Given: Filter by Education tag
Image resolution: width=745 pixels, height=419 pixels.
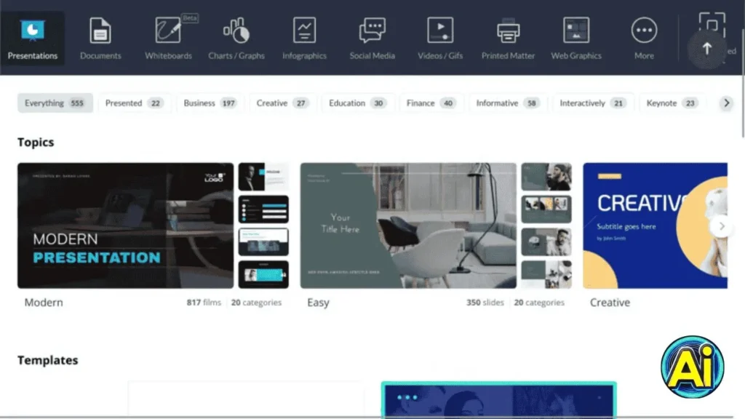Looking at the screenshot, I should (x=356, y=103).
